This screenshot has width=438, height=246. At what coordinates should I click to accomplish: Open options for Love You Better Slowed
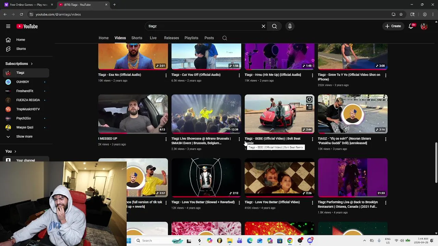[239, 203]
